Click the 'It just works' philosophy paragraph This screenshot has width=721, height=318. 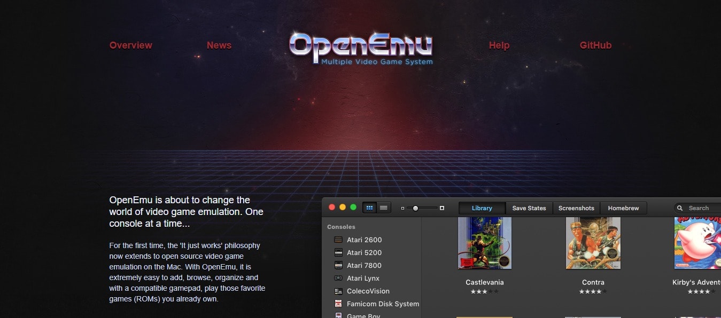(x=188, y=272)
